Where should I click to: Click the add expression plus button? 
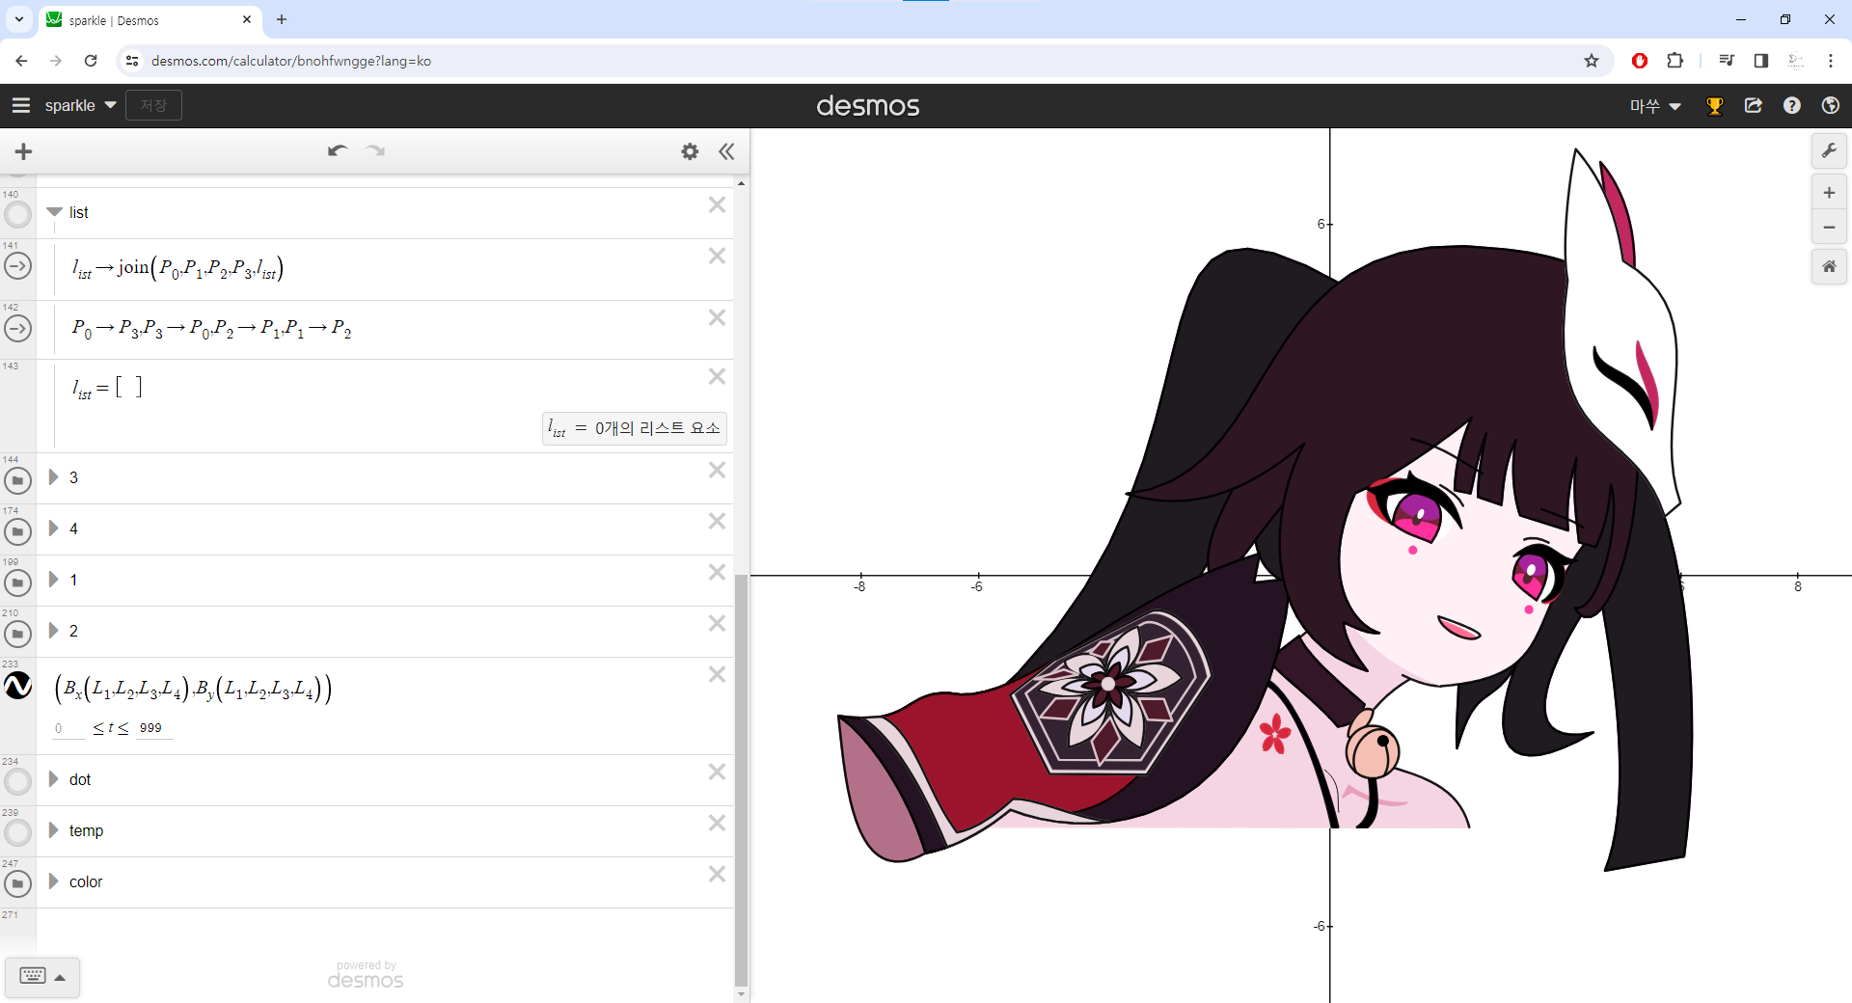pyautogui.click(x=24, y=151)
